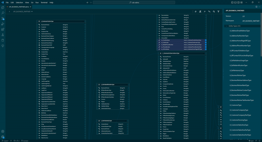
Task: Open the Manage gear in activity bar
Action: [x=3, y=137]
